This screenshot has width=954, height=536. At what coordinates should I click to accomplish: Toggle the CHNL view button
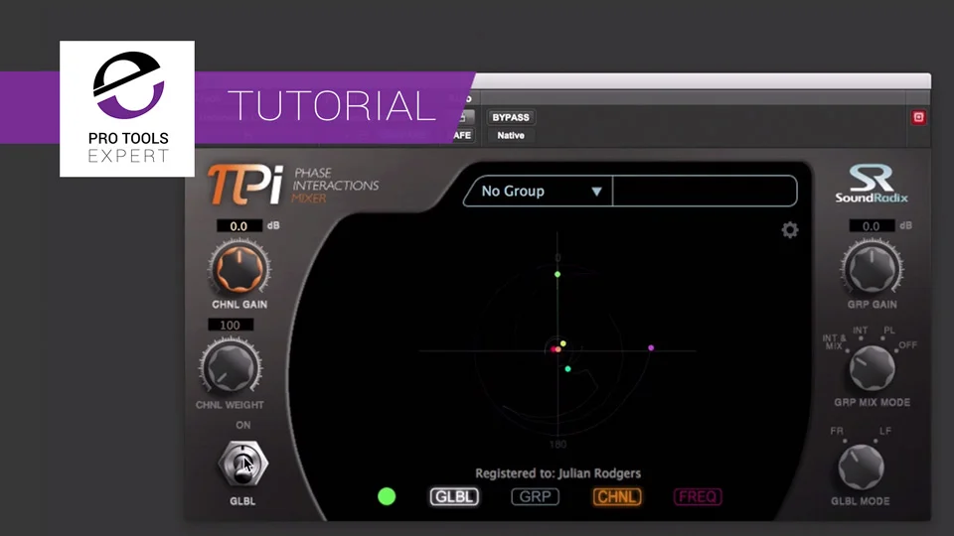(x=616, y=496)
